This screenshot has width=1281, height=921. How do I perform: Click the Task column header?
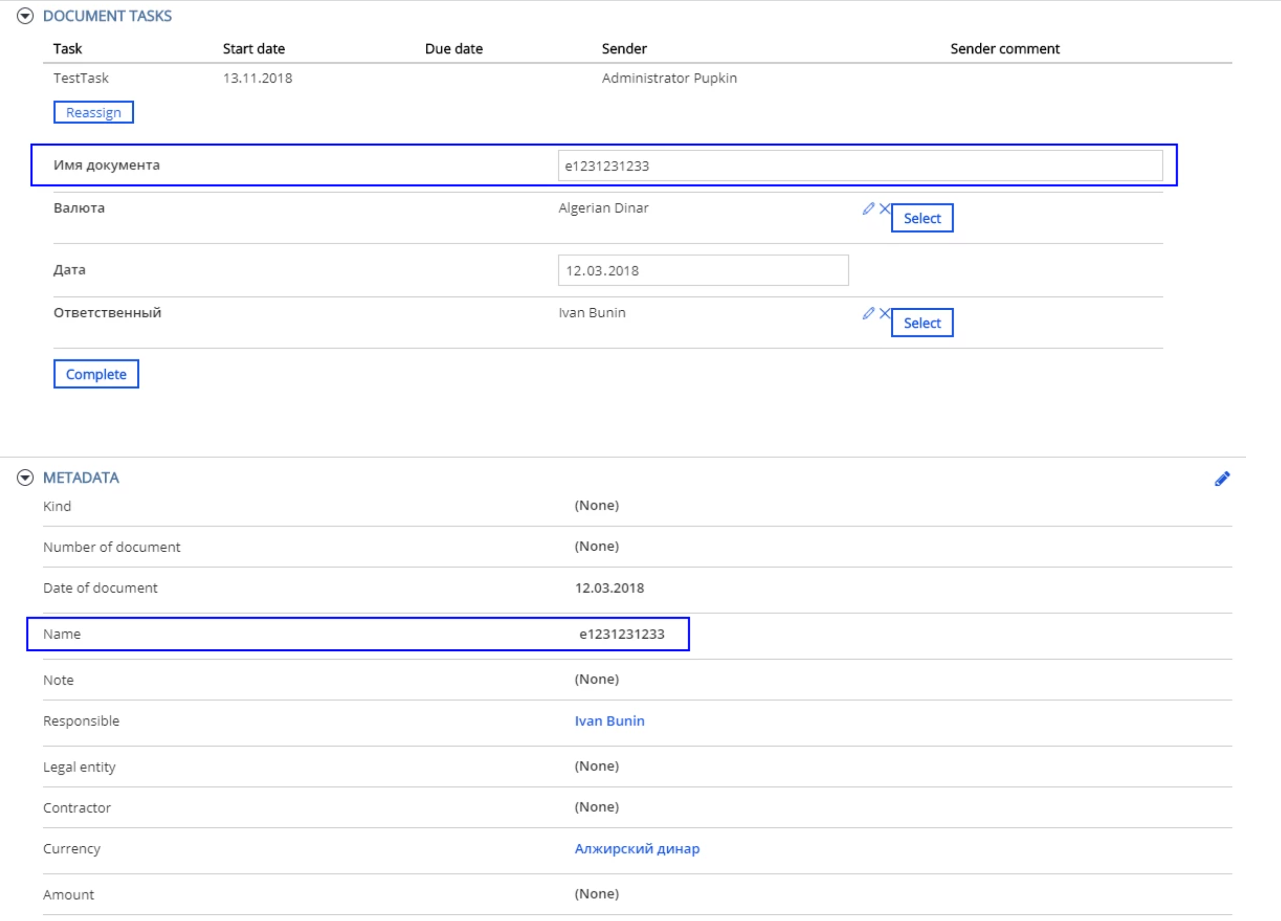68,48
